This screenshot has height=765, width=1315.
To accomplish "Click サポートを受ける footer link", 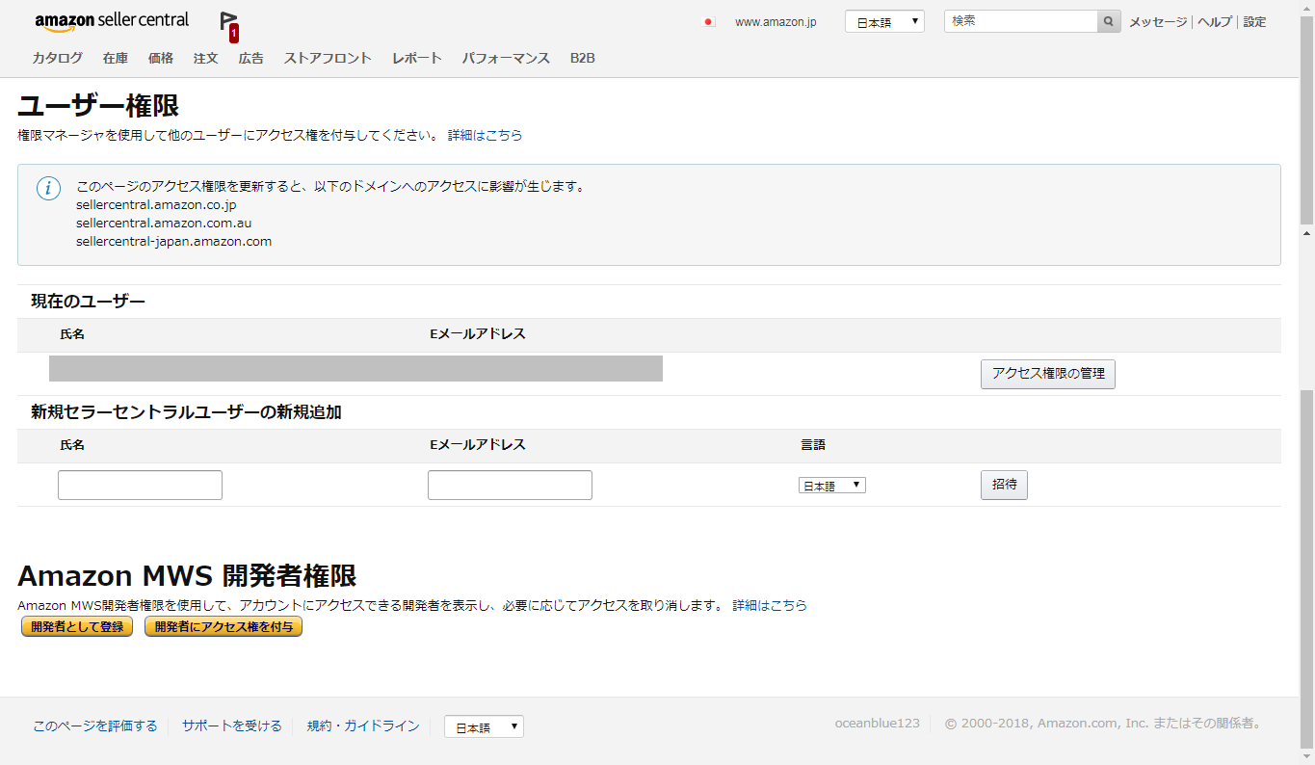I will (x=232, y=725).
